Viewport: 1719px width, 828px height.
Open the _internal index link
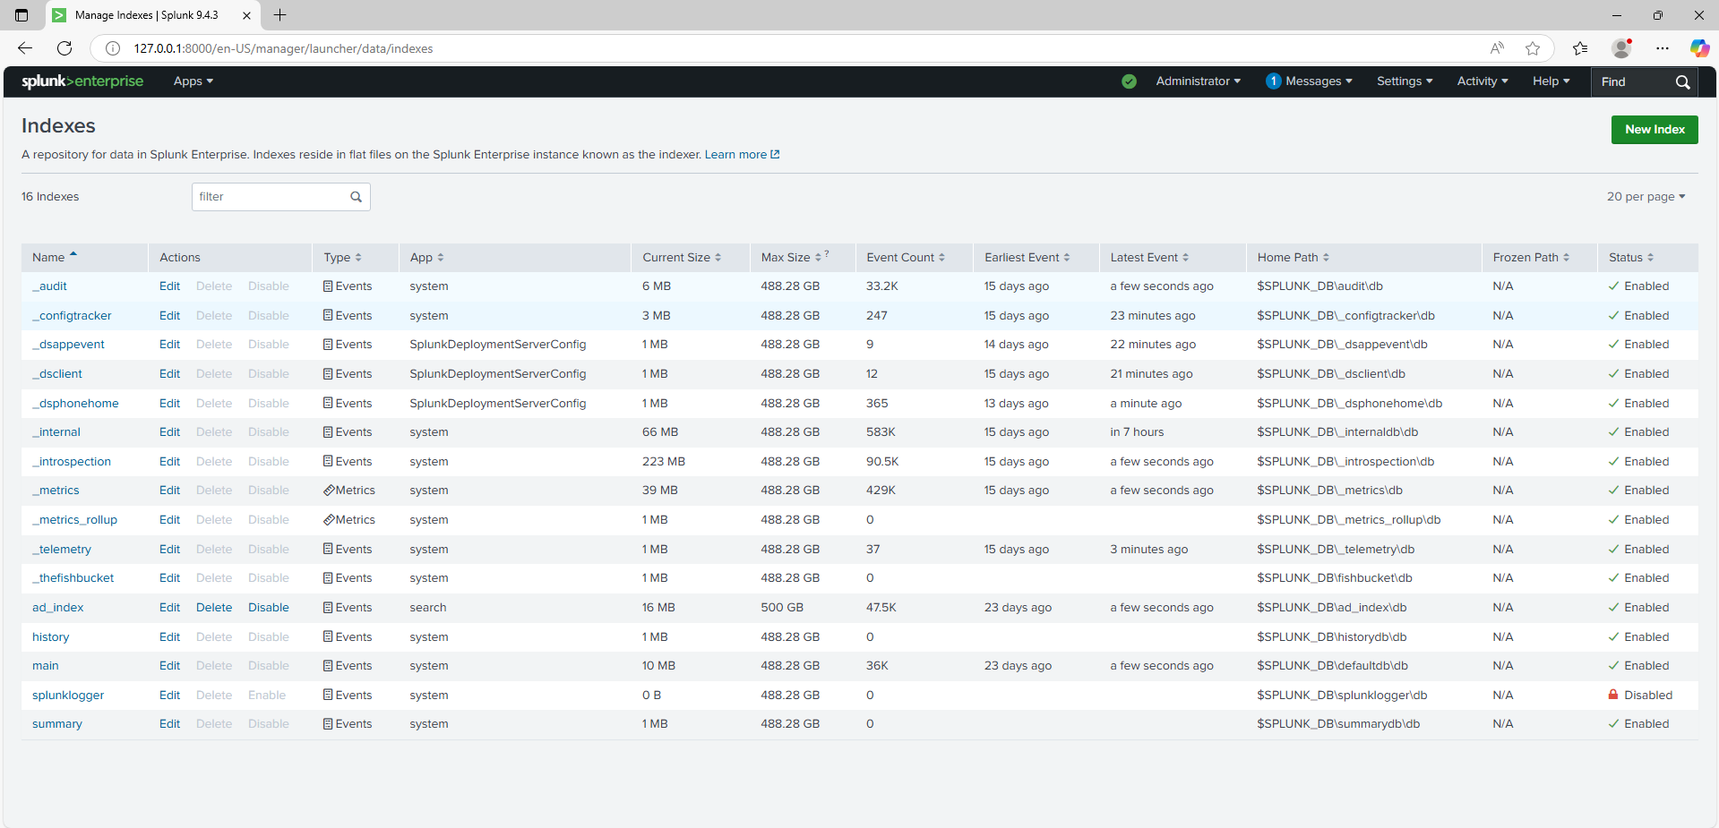pos(56,432)
